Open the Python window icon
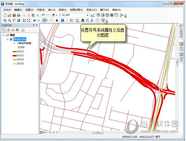 (116, 15)
